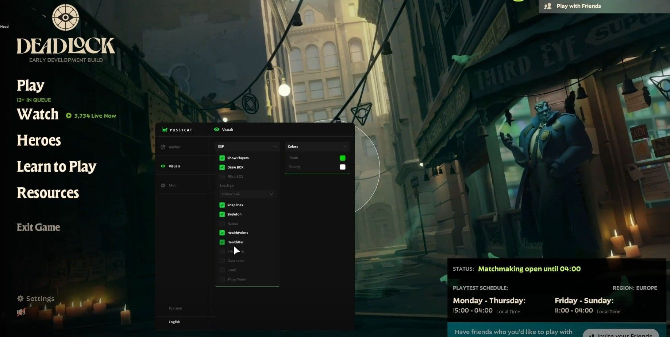Click the Misc gear icon in sidebar
Viewport: 670px width, 337px height.
(163, 185)
